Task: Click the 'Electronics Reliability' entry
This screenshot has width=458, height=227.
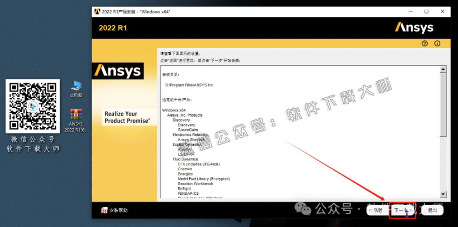Action: click(x=190, y=135)
